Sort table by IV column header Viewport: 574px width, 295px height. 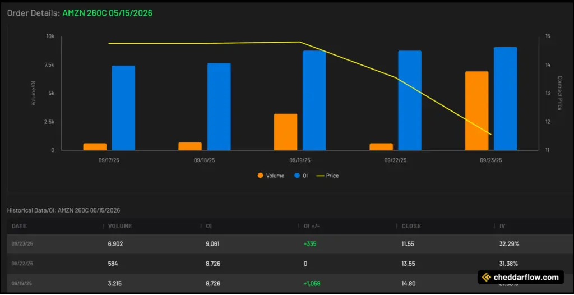tap(502, 226)
